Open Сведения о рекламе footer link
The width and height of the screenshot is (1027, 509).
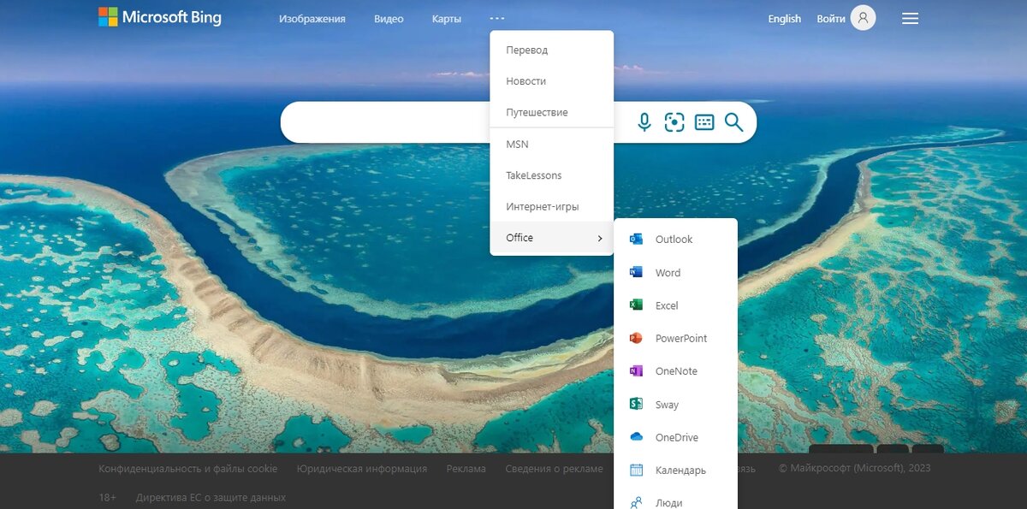tap(554, 469)
